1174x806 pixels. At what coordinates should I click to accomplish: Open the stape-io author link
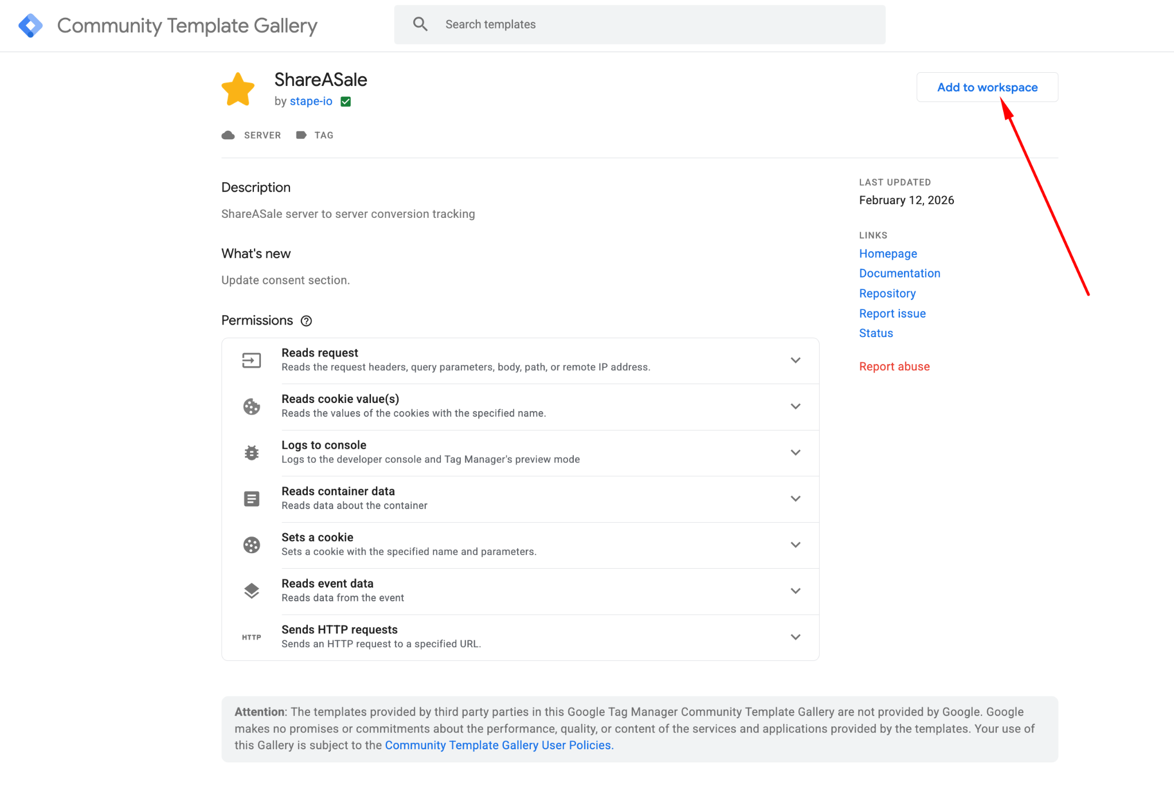tap(311, 101)
